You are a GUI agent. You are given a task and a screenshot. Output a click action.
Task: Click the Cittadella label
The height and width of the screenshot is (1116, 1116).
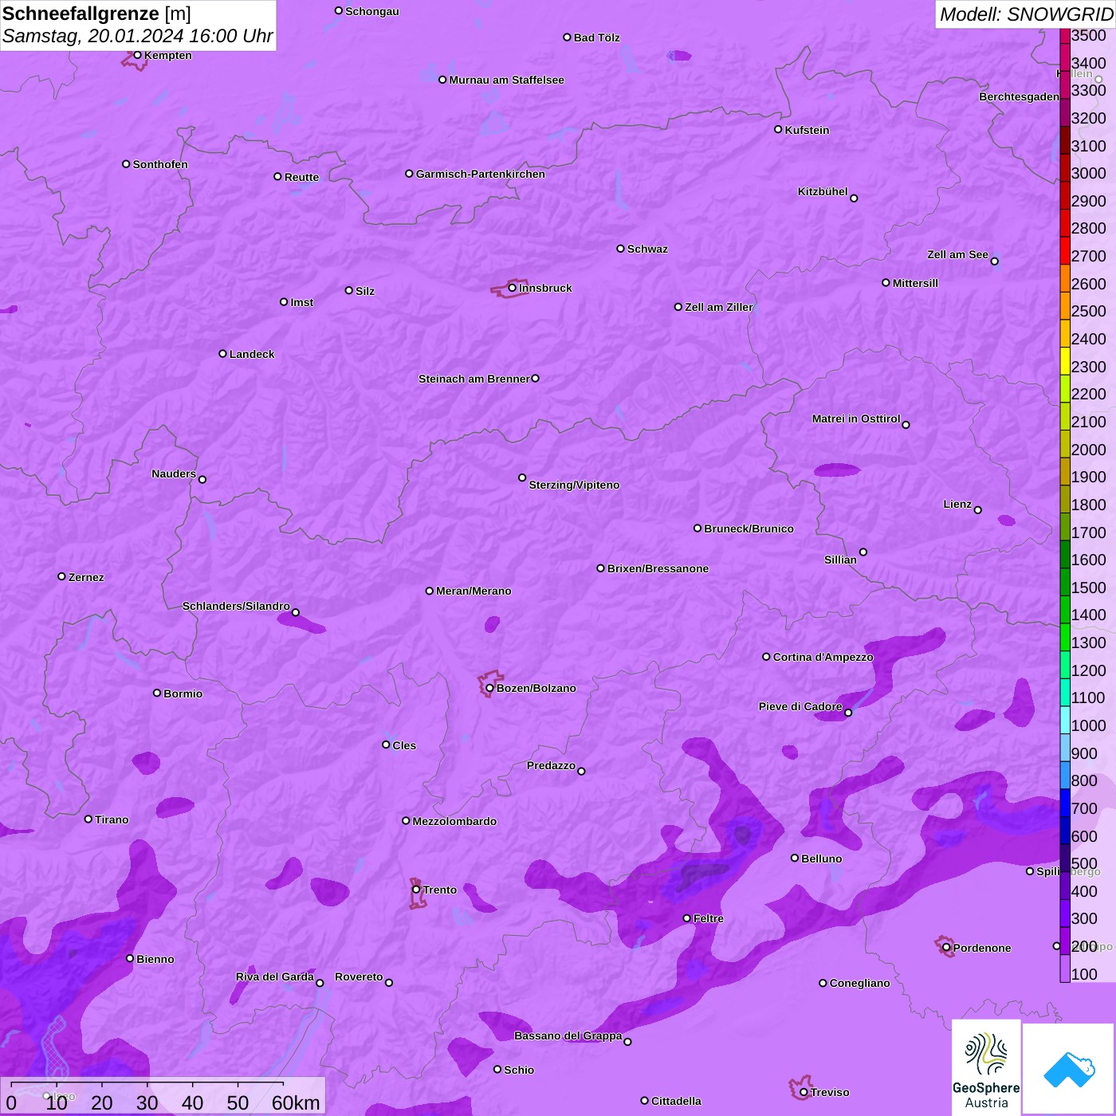point(676,1101)
